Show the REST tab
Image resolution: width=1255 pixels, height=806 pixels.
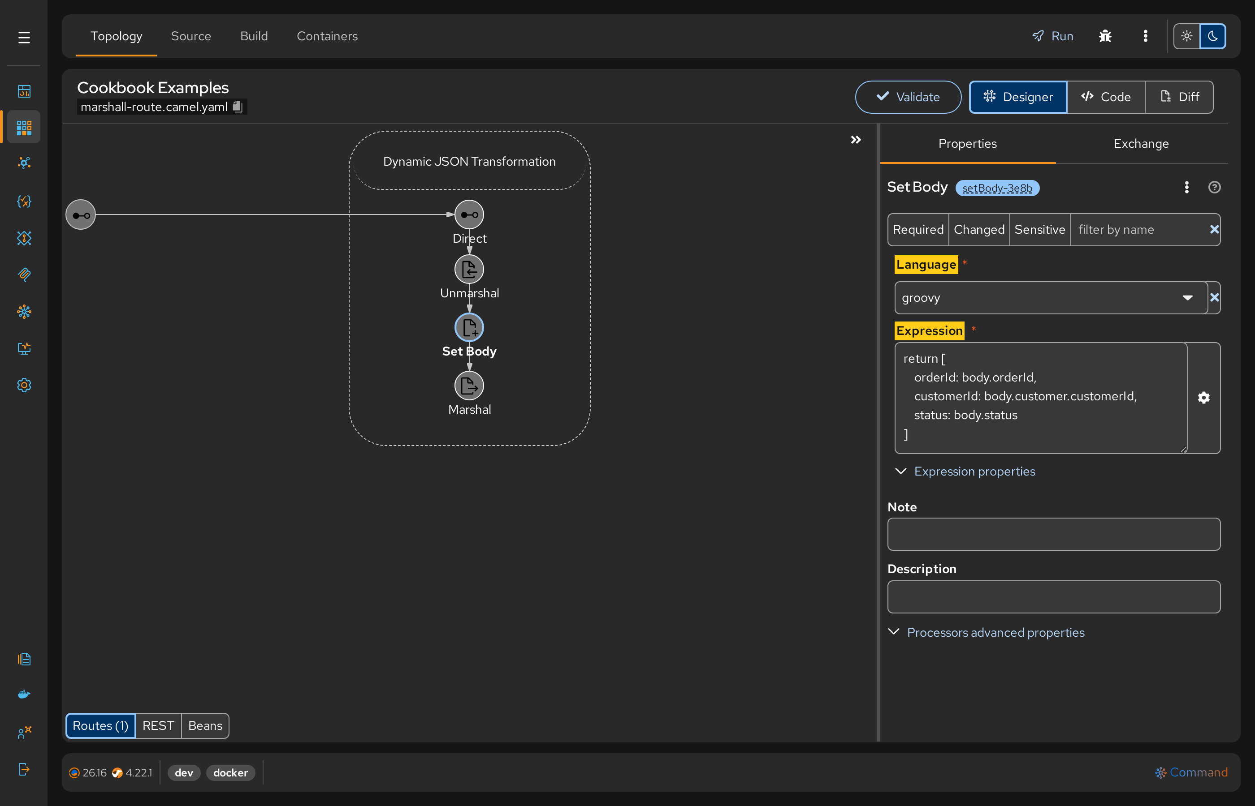[158, 726]
